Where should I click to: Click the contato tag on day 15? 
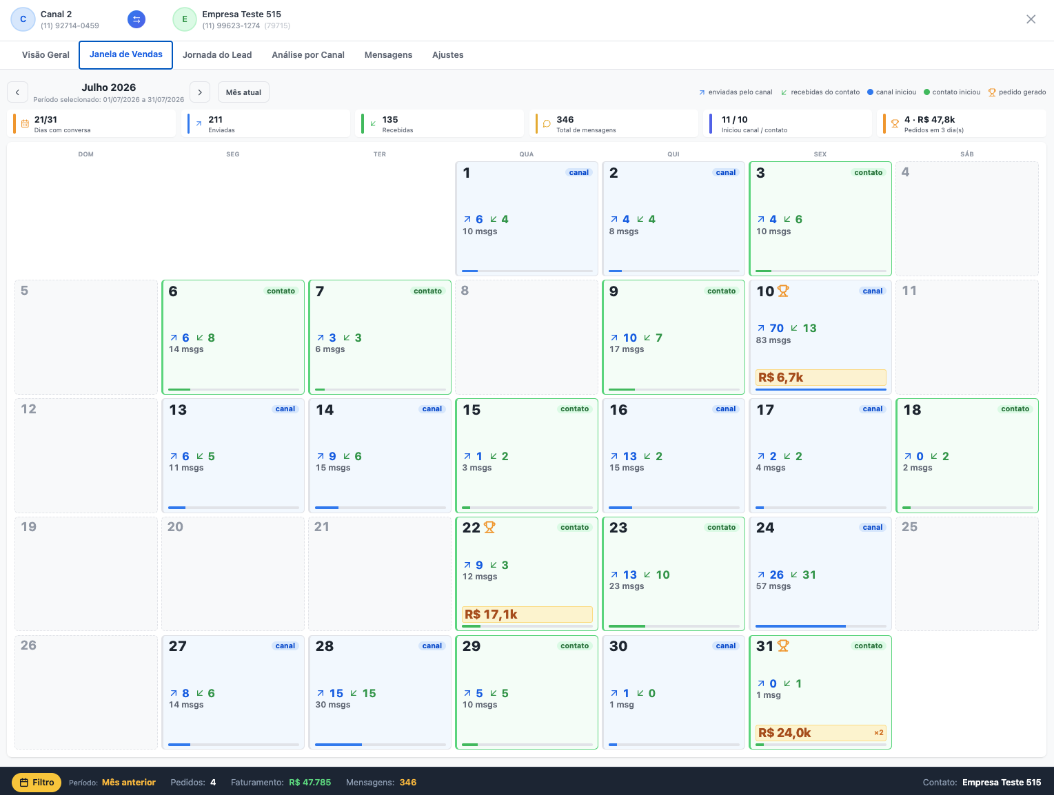pos(574,409)
